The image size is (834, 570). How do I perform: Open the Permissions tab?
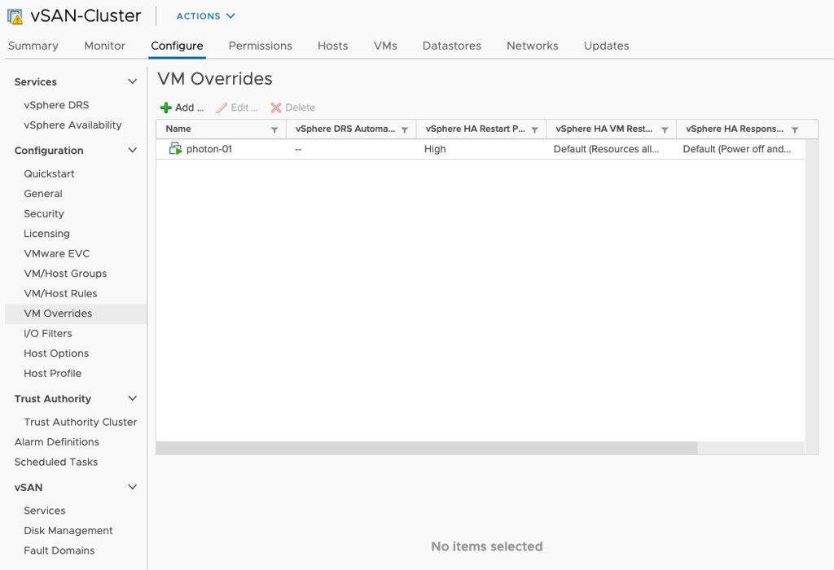tap(260, 46)
